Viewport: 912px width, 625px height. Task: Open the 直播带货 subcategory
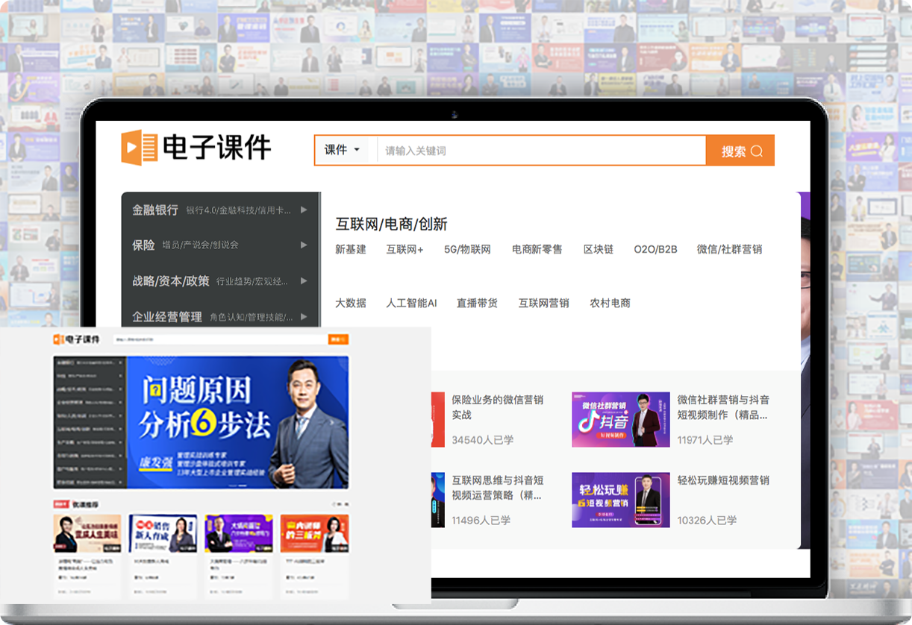(477, 304)
